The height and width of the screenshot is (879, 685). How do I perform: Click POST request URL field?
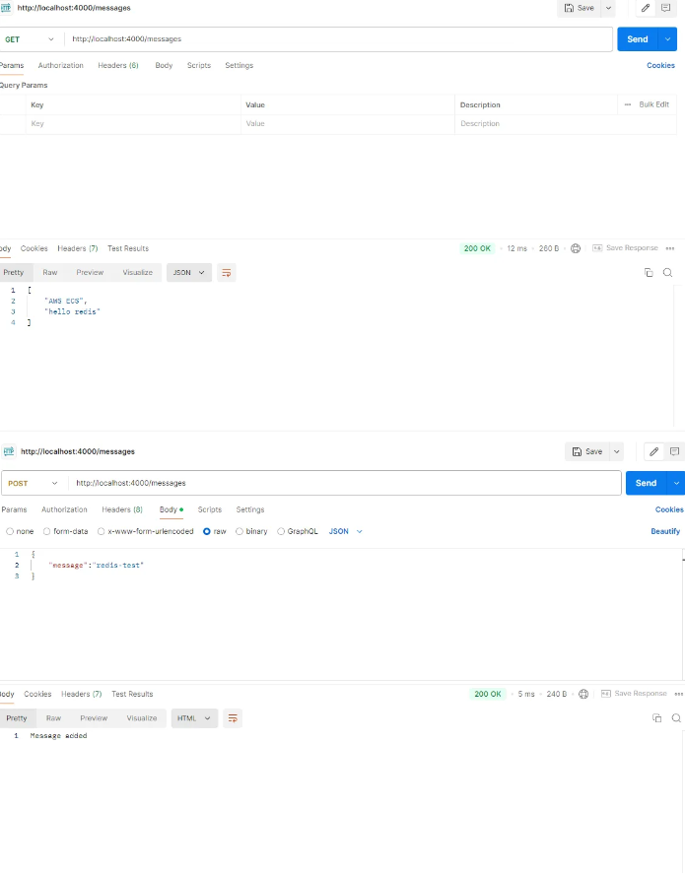(x=345, y=483)
